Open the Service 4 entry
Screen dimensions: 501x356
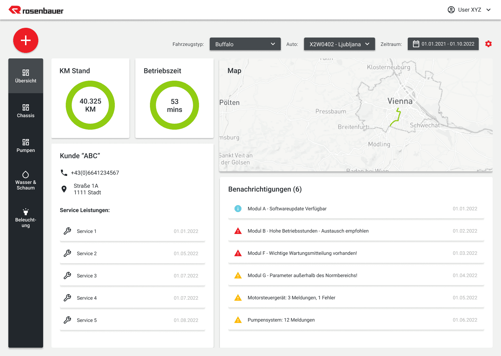click(x=133, y=298)
